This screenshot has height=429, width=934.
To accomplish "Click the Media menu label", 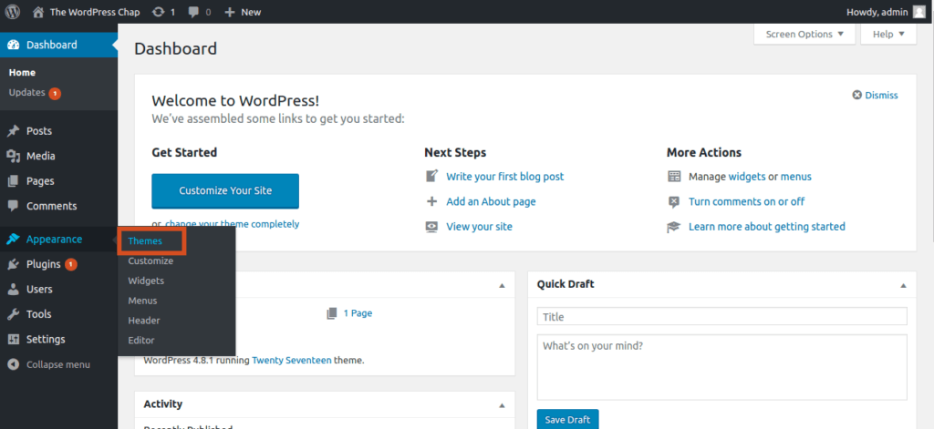I will [40, 156].
